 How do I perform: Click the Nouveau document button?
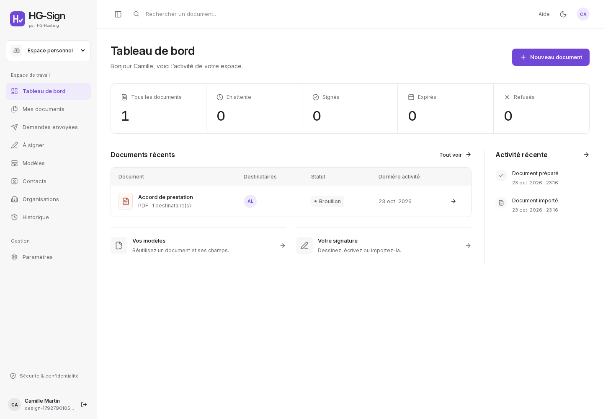point(551,57)
